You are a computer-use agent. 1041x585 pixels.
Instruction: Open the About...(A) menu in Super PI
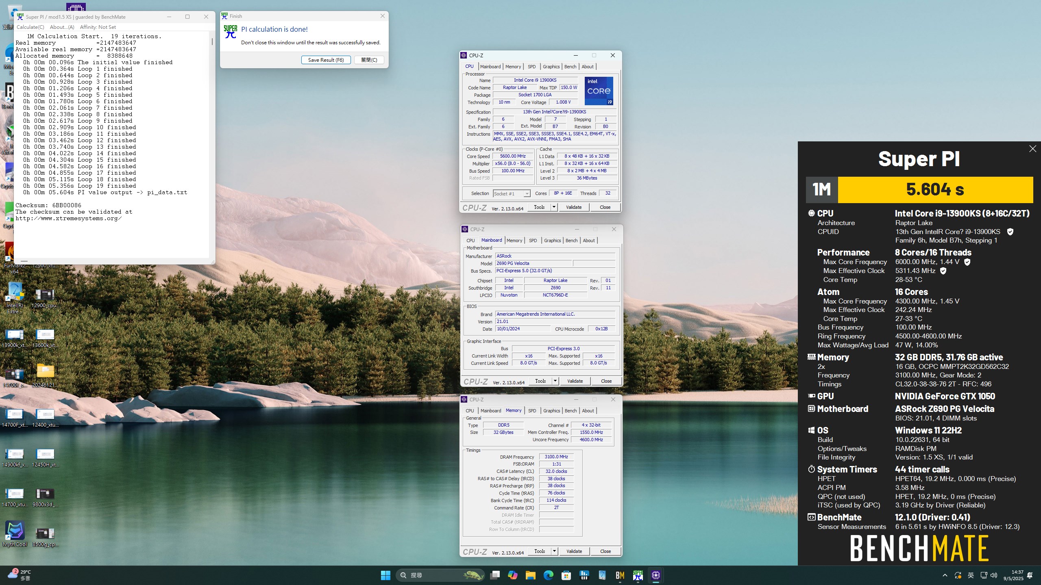[62, 27]
